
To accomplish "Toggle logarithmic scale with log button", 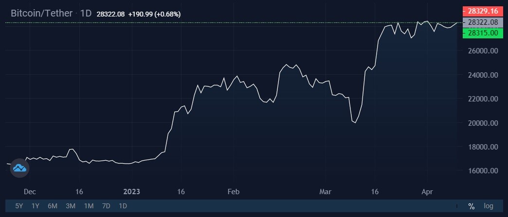I will coord(489,206).
